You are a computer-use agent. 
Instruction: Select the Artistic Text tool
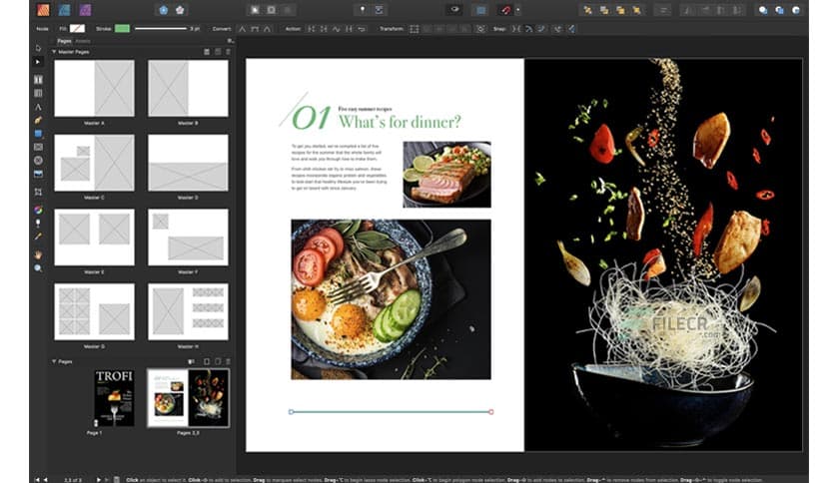(x=38, y=107)
